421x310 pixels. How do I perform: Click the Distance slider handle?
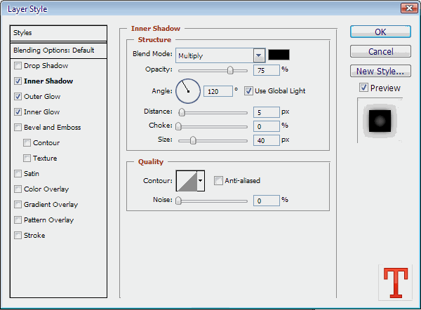tap(182, 112)
